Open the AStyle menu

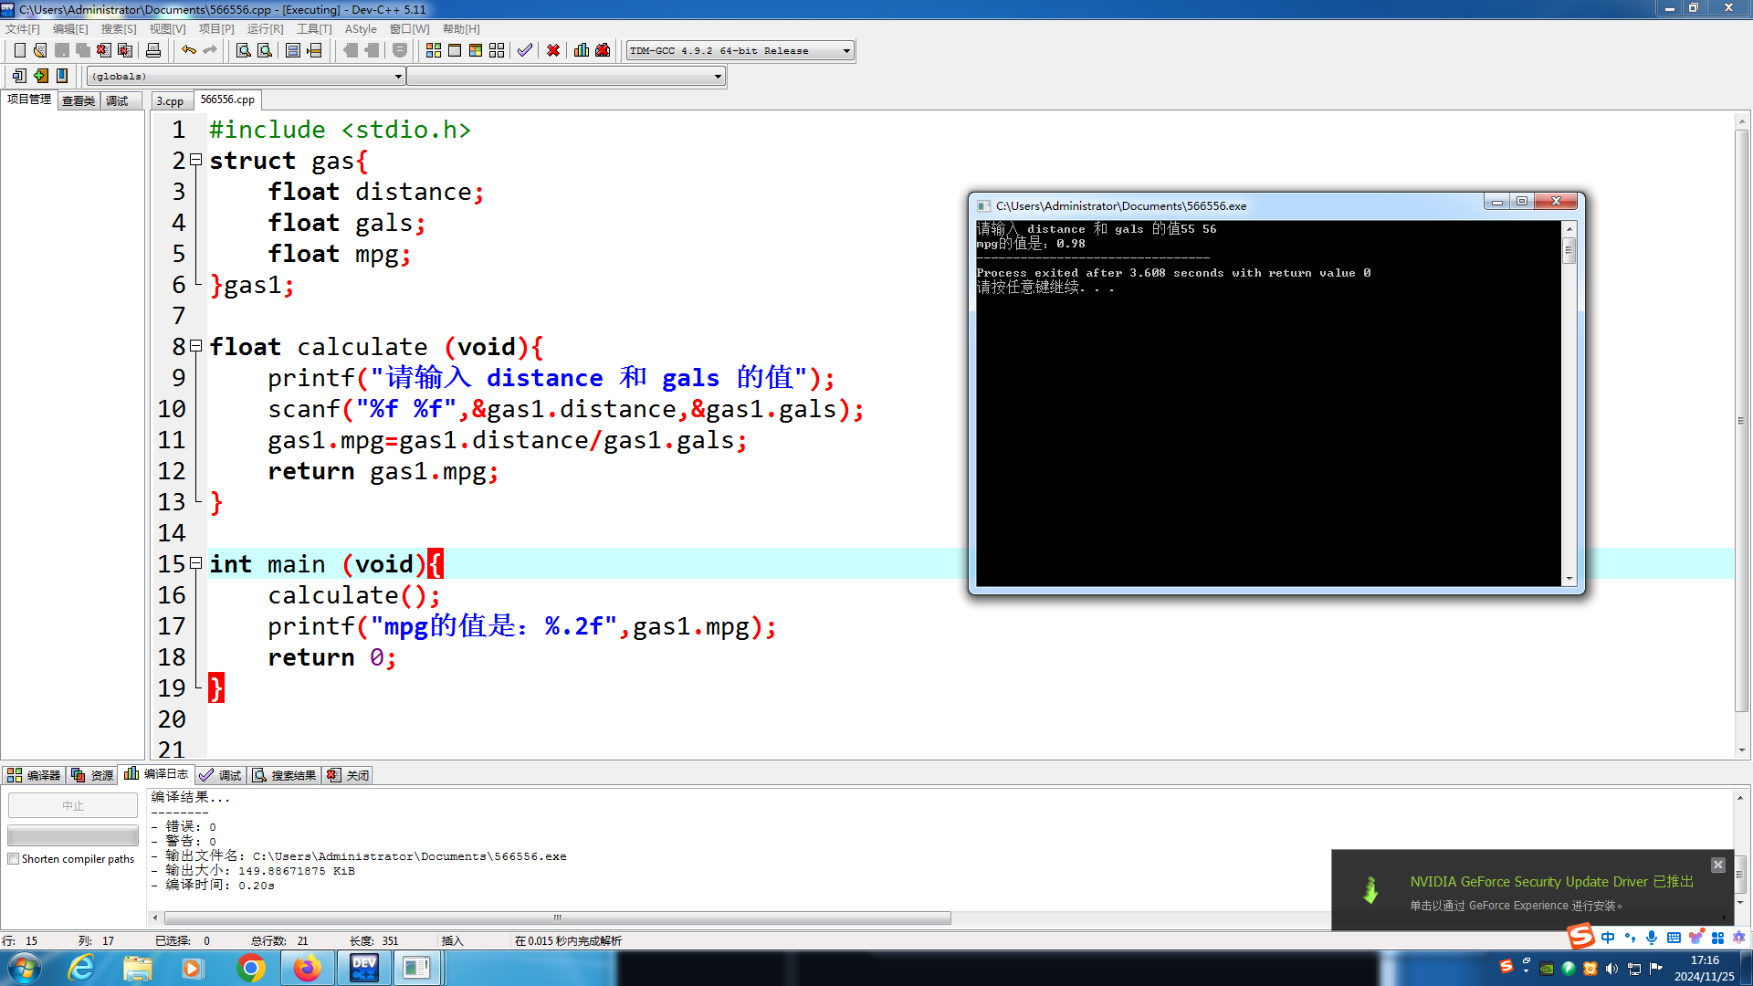(361, 29)
